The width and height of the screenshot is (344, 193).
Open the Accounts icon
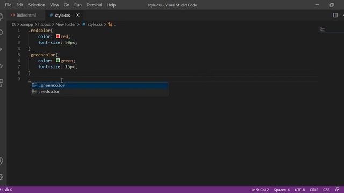click(1, 161)
